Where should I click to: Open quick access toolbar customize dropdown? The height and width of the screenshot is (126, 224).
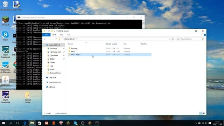[x=55, y=31]
